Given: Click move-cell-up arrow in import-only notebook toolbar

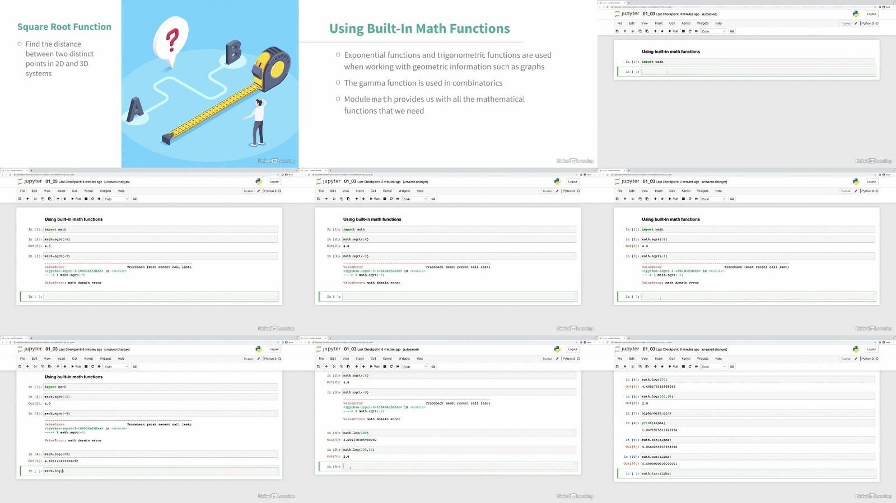Looking at the screenshot, I should coord(655,31).
